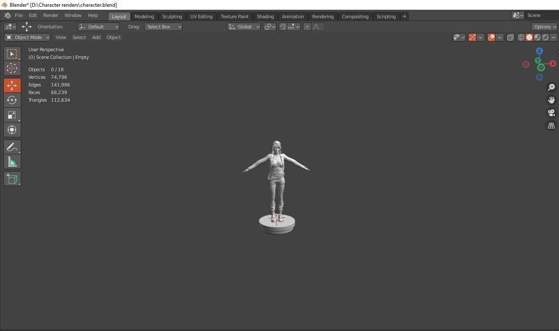Switch perspective/orthographic with grid icon
The height and width of the screenshot is (331, 559).
click(551, 125)
